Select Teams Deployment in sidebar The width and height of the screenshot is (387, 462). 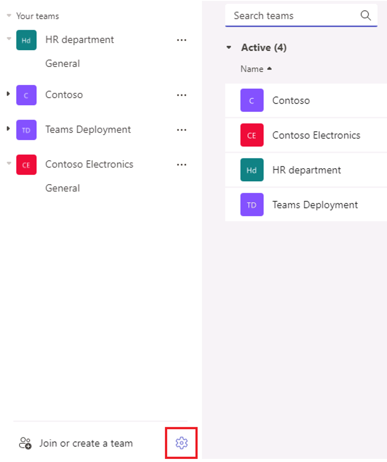[x=88, y=130]
